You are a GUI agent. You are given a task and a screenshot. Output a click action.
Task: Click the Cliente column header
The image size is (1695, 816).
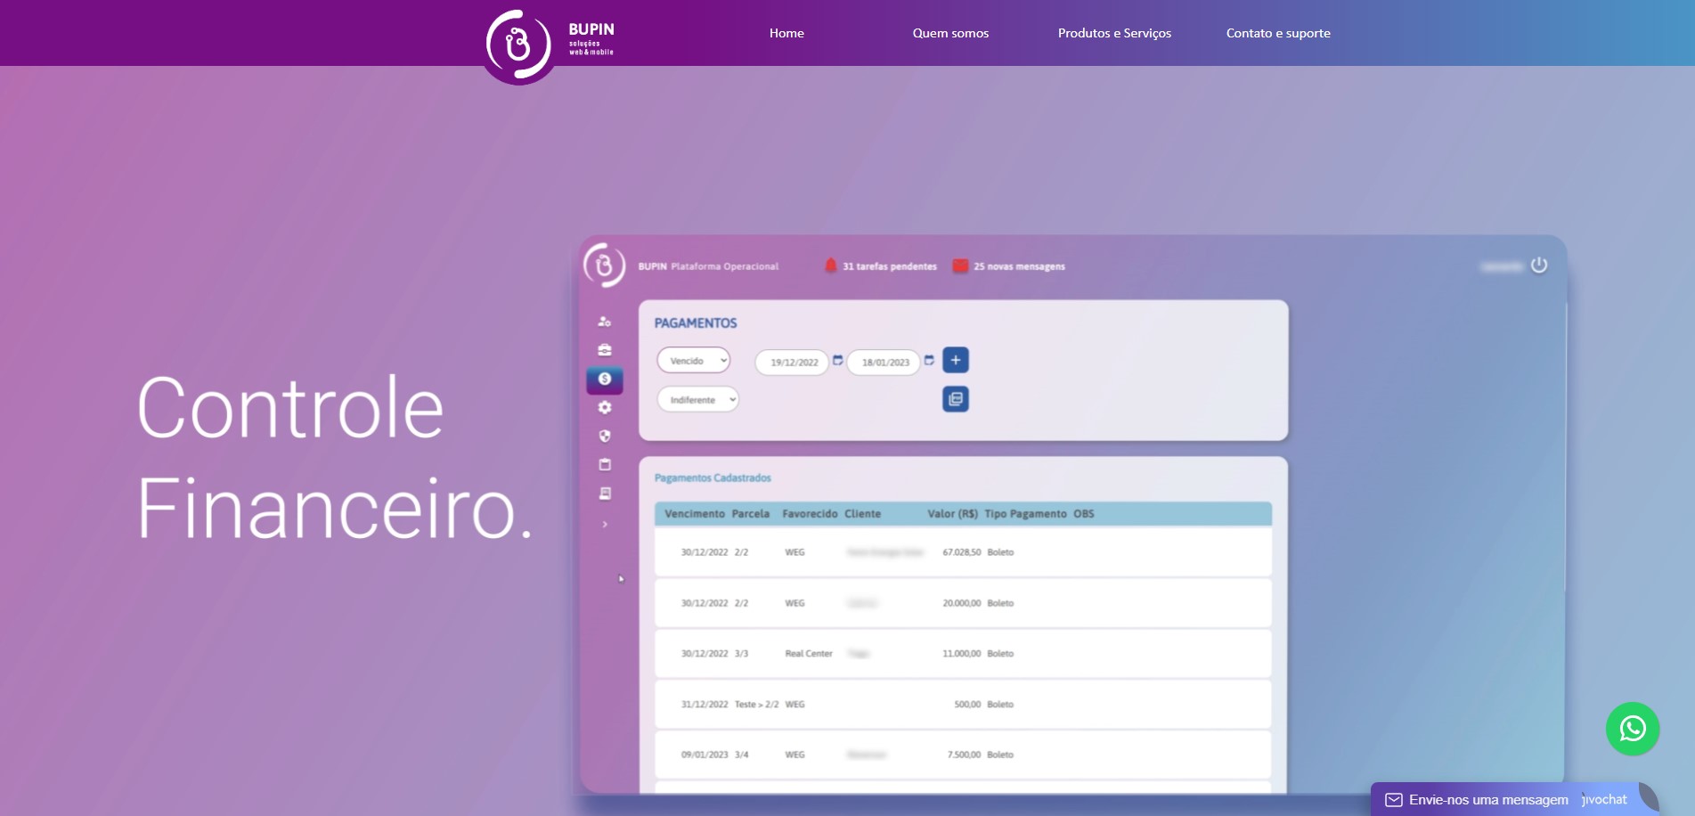point(862,514)
